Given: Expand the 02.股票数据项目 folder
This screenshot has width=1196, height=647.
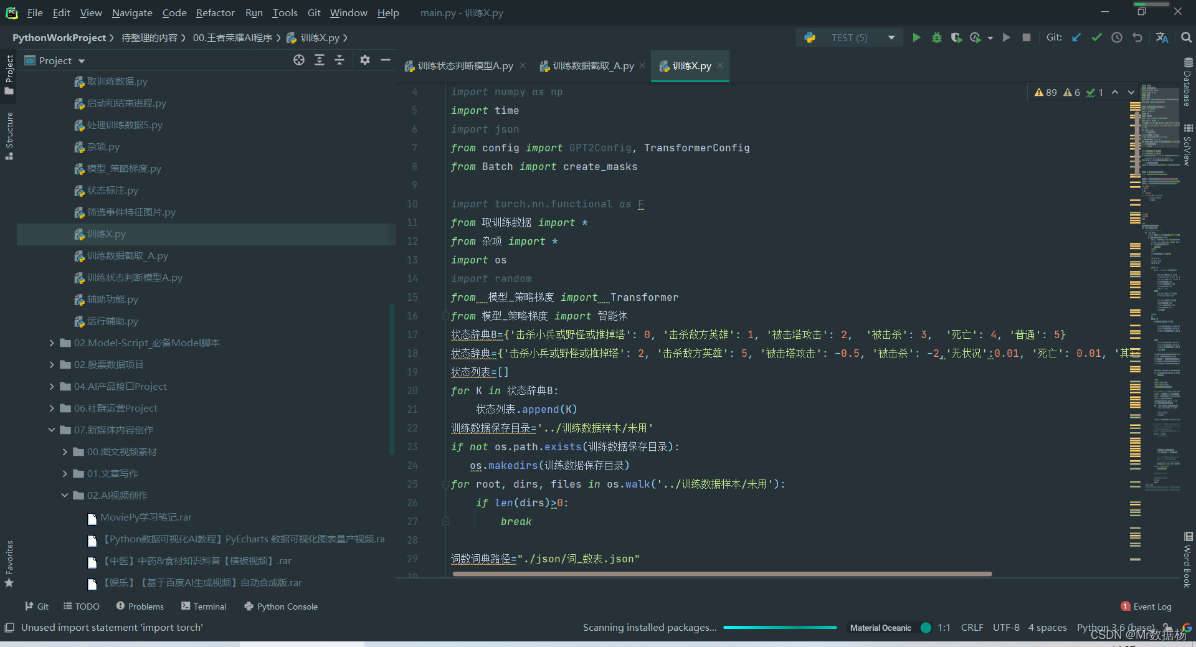Looking at the screenshot, I should pos(52,365).
